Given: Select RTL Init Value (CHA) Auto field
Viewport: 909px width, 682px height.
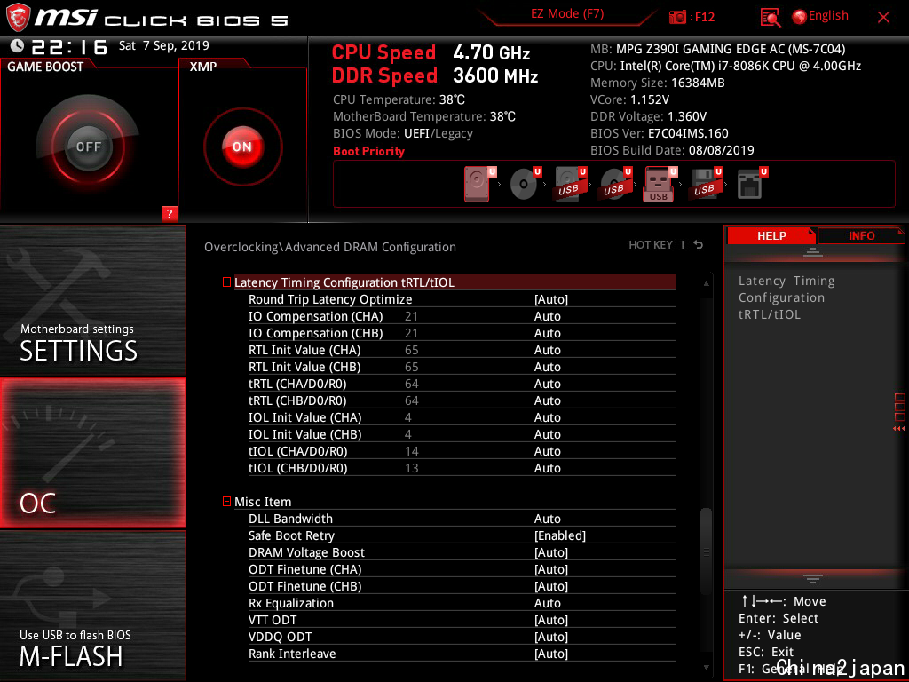Looking at the screenshot, I should tap(547, 350).
